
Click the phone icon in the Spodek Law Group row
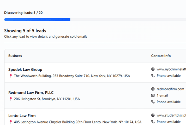click(x=153, y=76)
